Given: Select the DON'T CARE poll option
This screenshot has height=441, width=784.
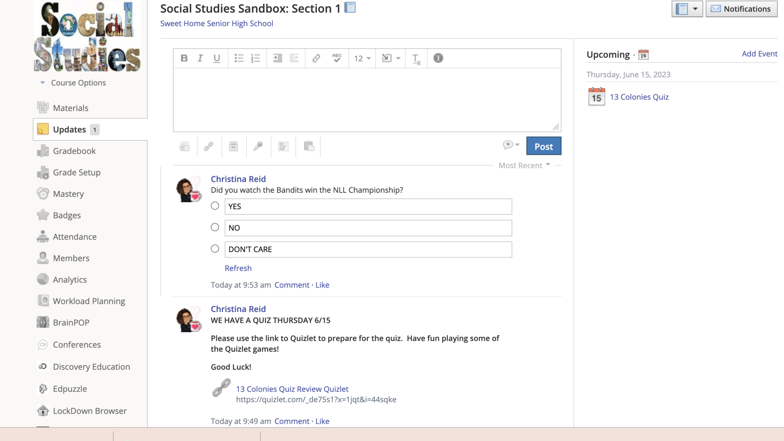Looking at the screenshot, I should 215,249.
